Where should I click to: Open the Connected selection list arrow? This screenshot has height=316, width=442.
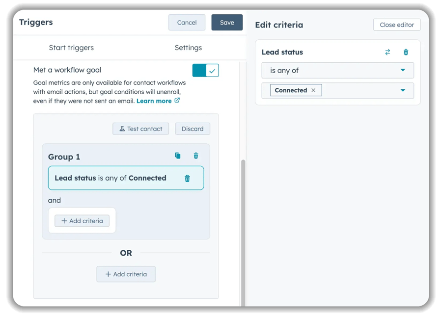(403, 90)
